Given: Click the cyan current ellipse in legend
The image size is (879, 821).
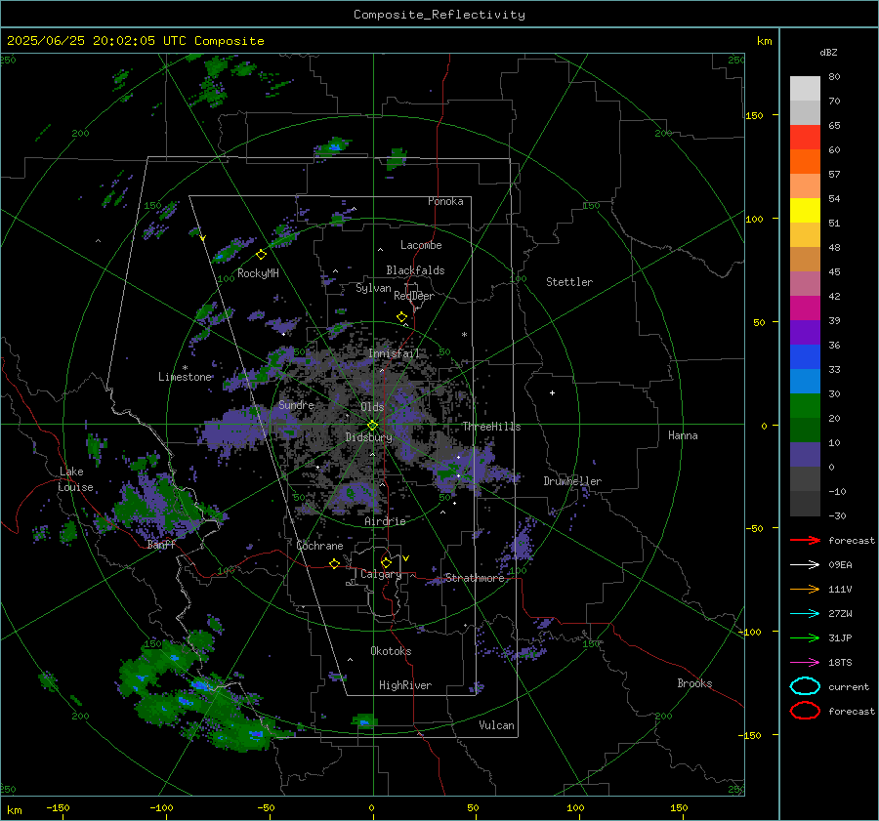Looking at the screenshot, I should pyautogui.click(x=805, y=686).
